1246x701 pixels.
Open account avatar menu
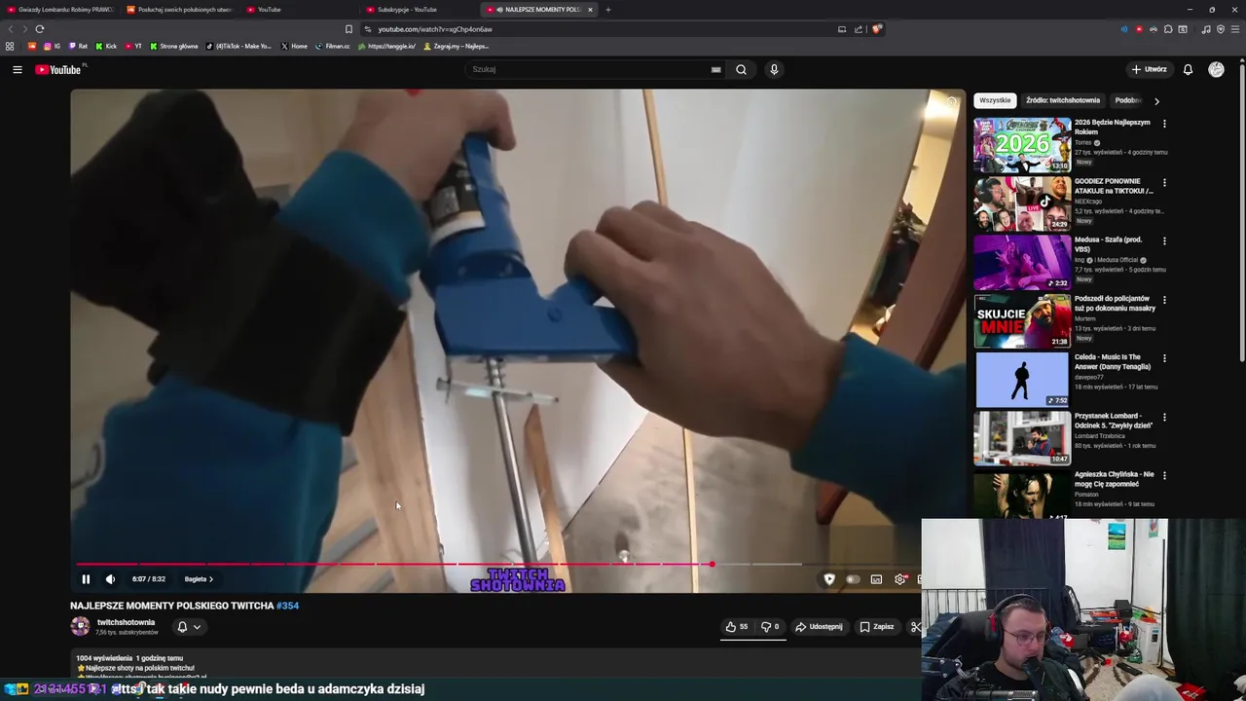point(1216,69)
